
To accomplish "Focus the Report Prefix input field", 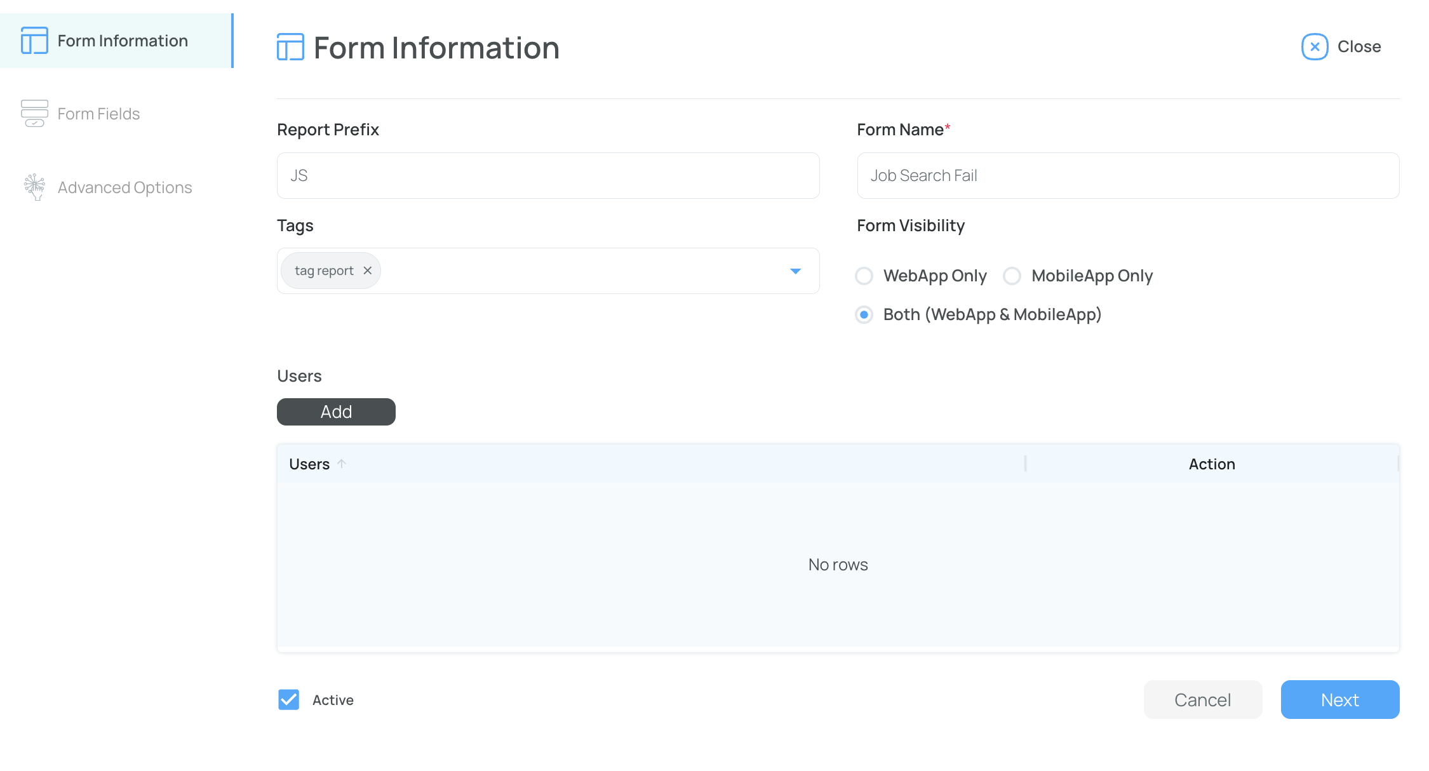I will pyautogui.click(x=547, y=175).
